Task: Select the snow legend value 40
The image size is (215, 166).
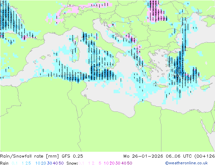Action: point(124,163)
